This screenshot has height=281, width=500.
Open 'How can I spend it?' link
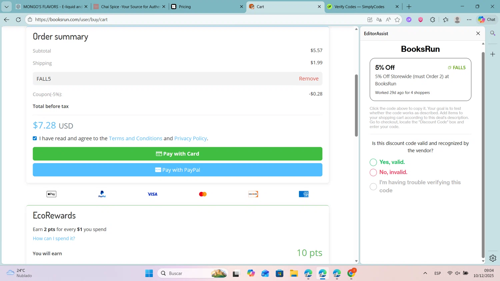54,238
